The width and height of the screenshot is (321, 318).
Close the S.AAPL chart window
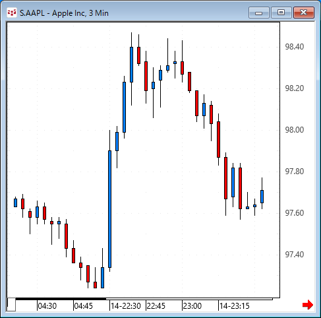click(304, 13)
